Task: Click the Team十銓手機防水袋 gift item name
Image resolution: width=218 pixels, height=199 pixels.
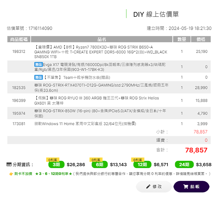Action: pyautogui.click(x=77, y=77)
